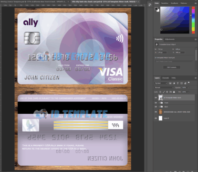This screenshot has height=172, width=198.
Task: Hide the Back group layer
Action: click(156, 107)
